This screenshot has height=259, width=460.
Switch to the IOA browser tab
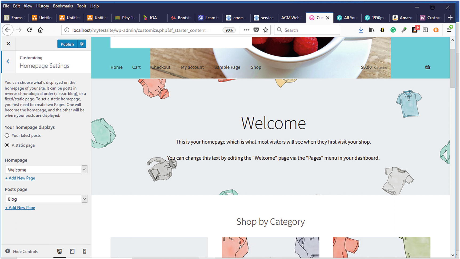click(x=153, y=18)
